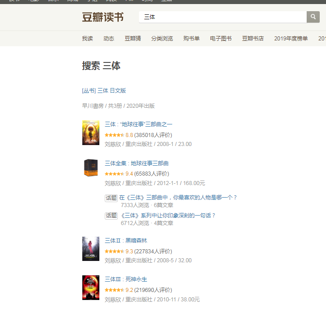Open 三体：“地球往事”三部曲之一 title link
Viewport: 326px width, 309px height.
(x=138, y=124)
